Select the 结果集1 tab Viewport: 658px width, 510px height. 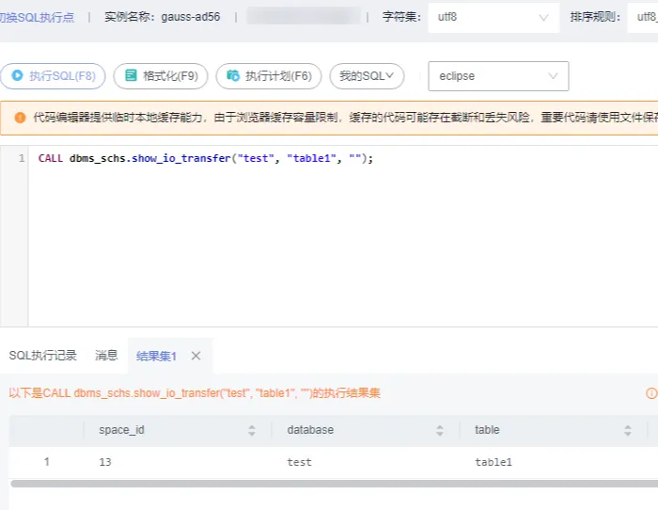point(156,357)
